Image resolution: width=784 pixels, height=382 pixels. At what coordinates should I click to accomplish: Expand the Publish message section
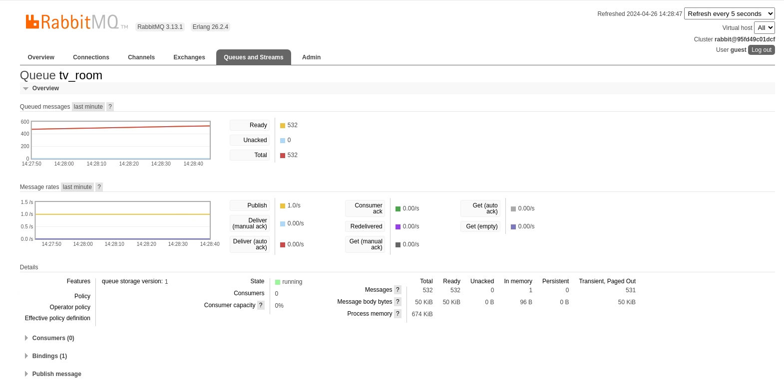coord(56,374)
